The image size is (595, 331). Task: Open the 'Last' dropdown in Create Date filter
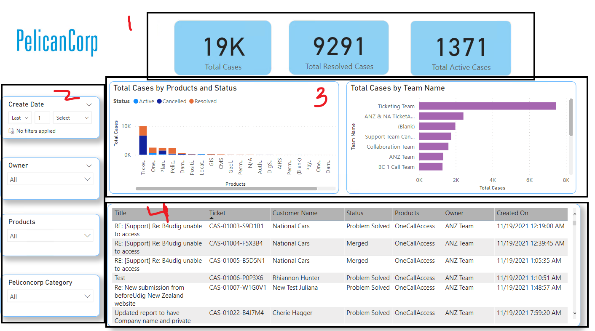[x=20, y=117]
